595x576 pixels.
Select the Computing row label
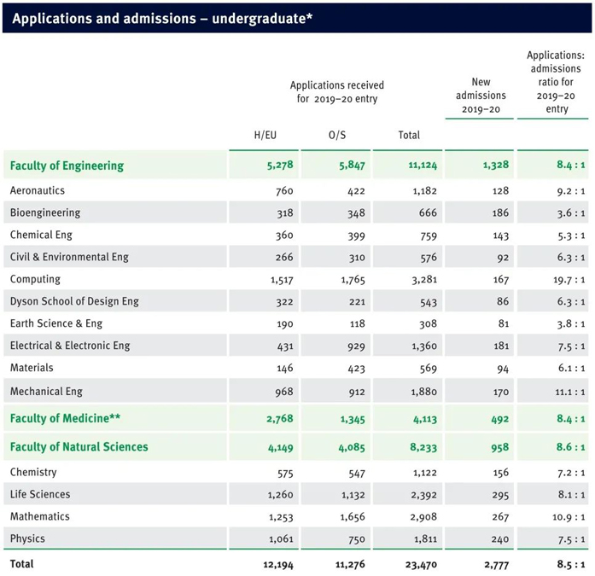[35, 280]
